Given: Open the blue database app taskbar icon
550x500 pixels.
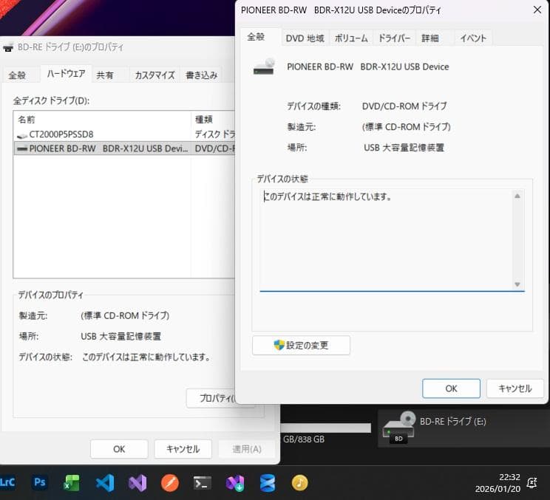Looking at the screenshot, I should [x=268, y=483].
